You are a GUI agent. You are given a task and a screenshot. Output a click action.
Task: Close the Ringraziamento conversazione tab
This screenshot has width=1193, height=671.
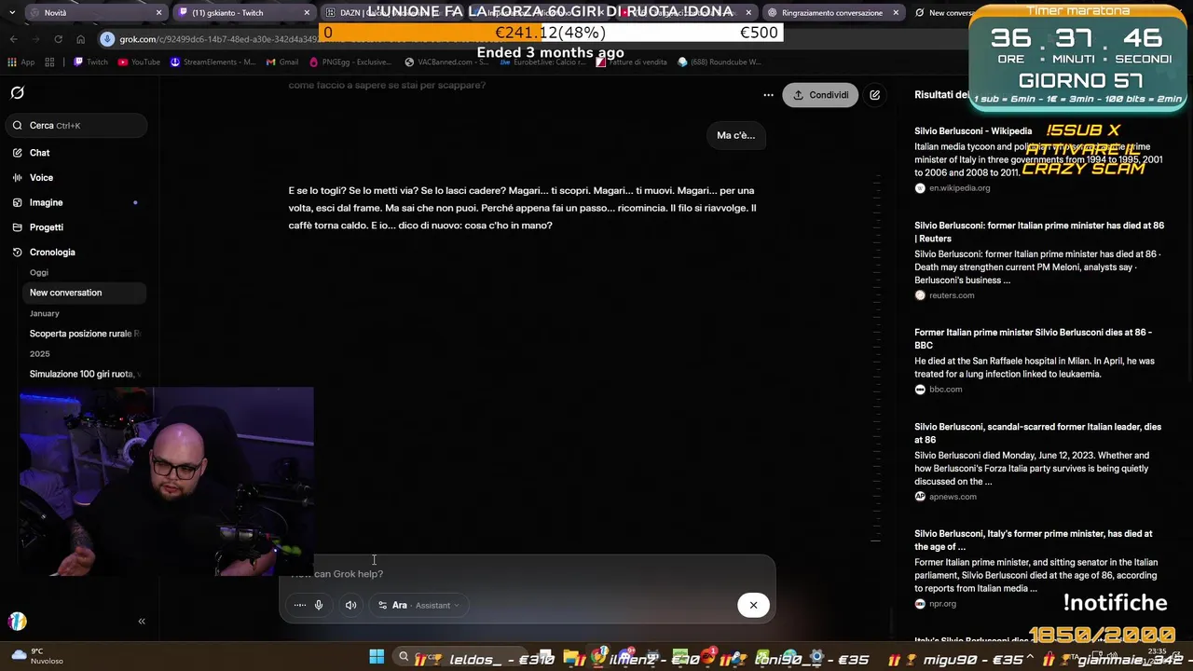[896, 13]
